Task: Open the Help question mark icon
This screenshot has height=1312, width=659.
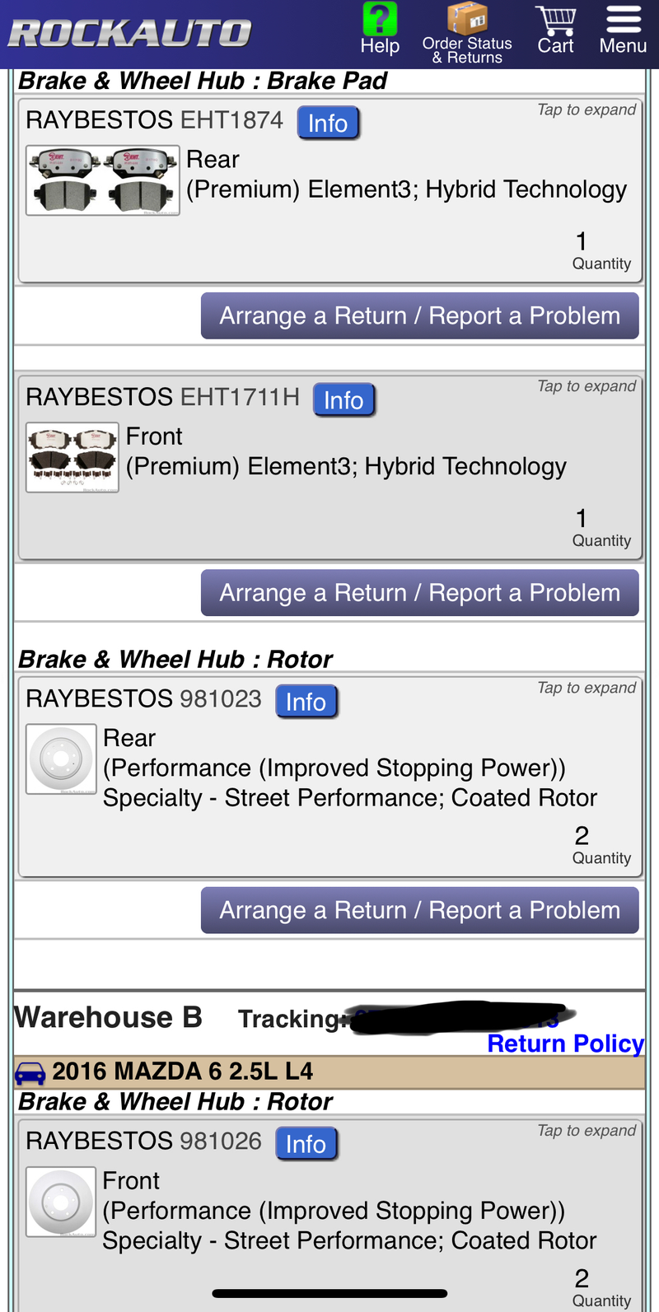Action: point(380,19)
